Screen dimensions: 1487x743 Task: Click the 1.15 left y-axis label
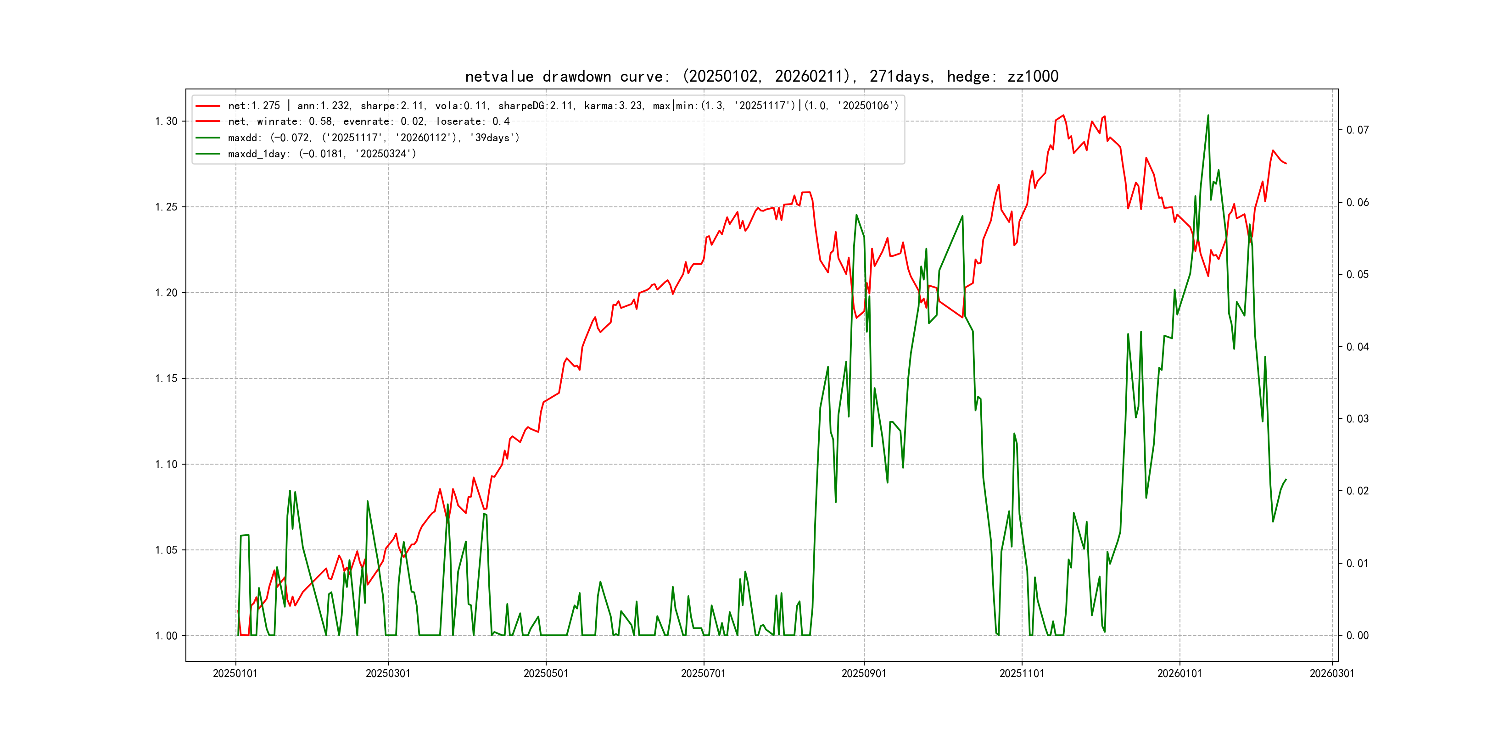pos(166,378)
